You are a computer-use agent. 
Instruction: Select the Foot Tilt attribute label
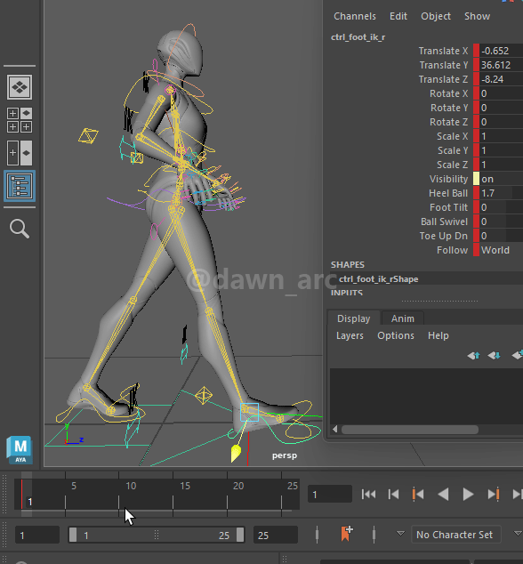click(x=448, y=207)
